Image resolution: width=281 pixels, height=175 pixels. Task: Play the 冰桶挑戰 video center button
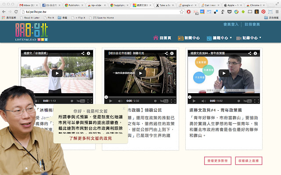(x=57, y=73)
